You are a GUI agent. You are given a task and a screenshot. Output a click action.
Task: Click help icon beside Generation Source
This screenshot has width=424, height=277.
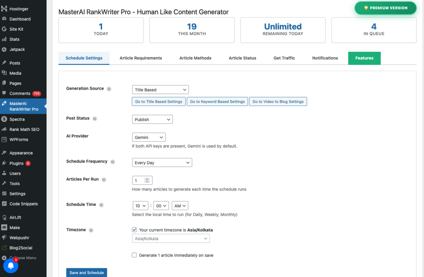point(109,89)
